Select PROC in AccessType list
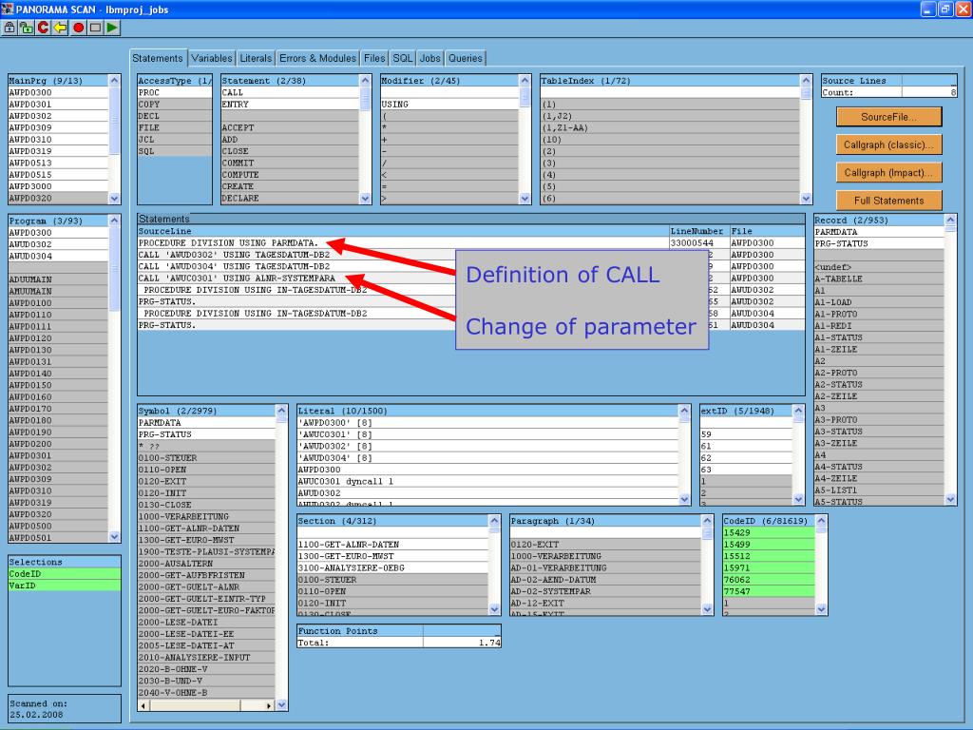The image size is (973, 730). point(175,92)
